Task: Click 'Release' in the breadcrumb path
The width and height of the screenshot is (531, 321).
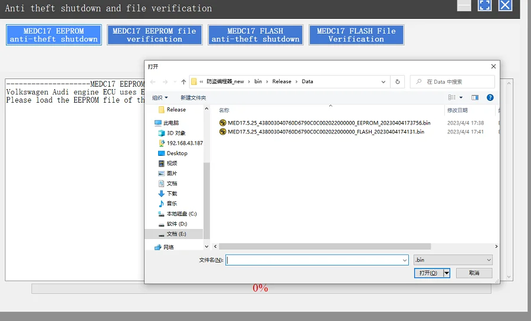Action: (282, 81)
